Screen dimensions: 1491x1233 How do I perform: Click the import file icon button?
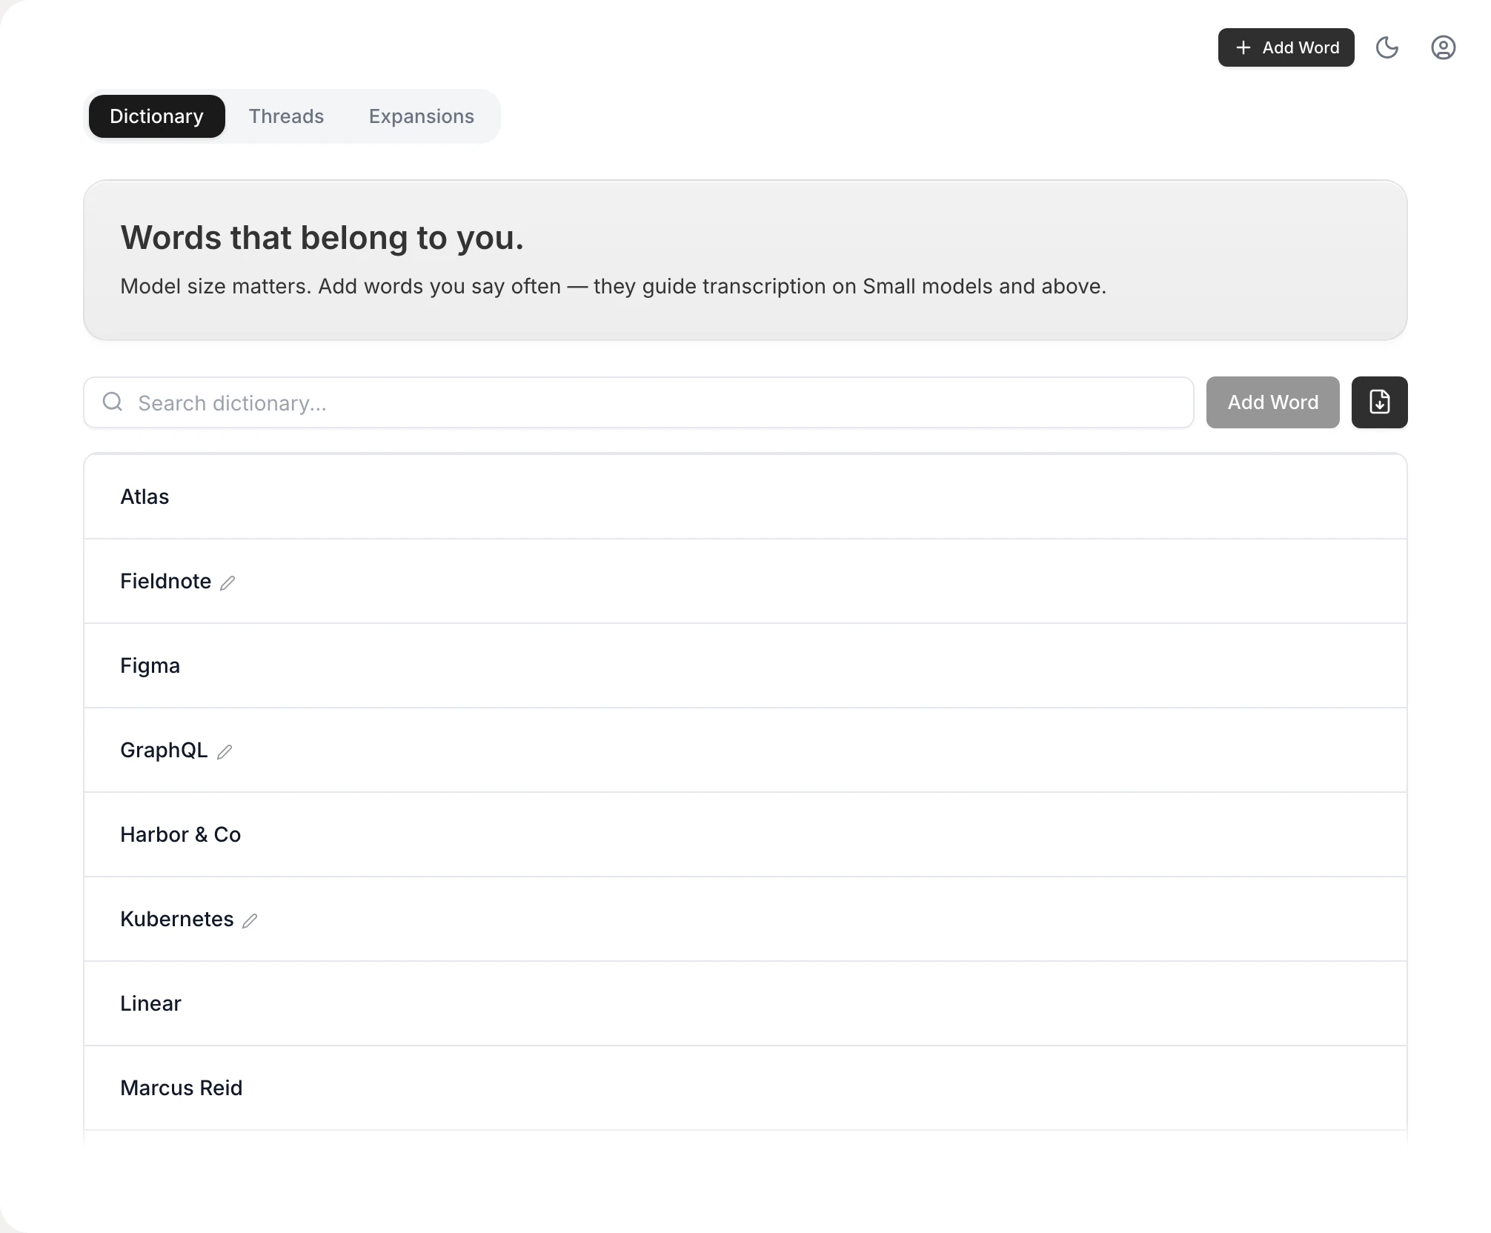[x=1379, y=402]
